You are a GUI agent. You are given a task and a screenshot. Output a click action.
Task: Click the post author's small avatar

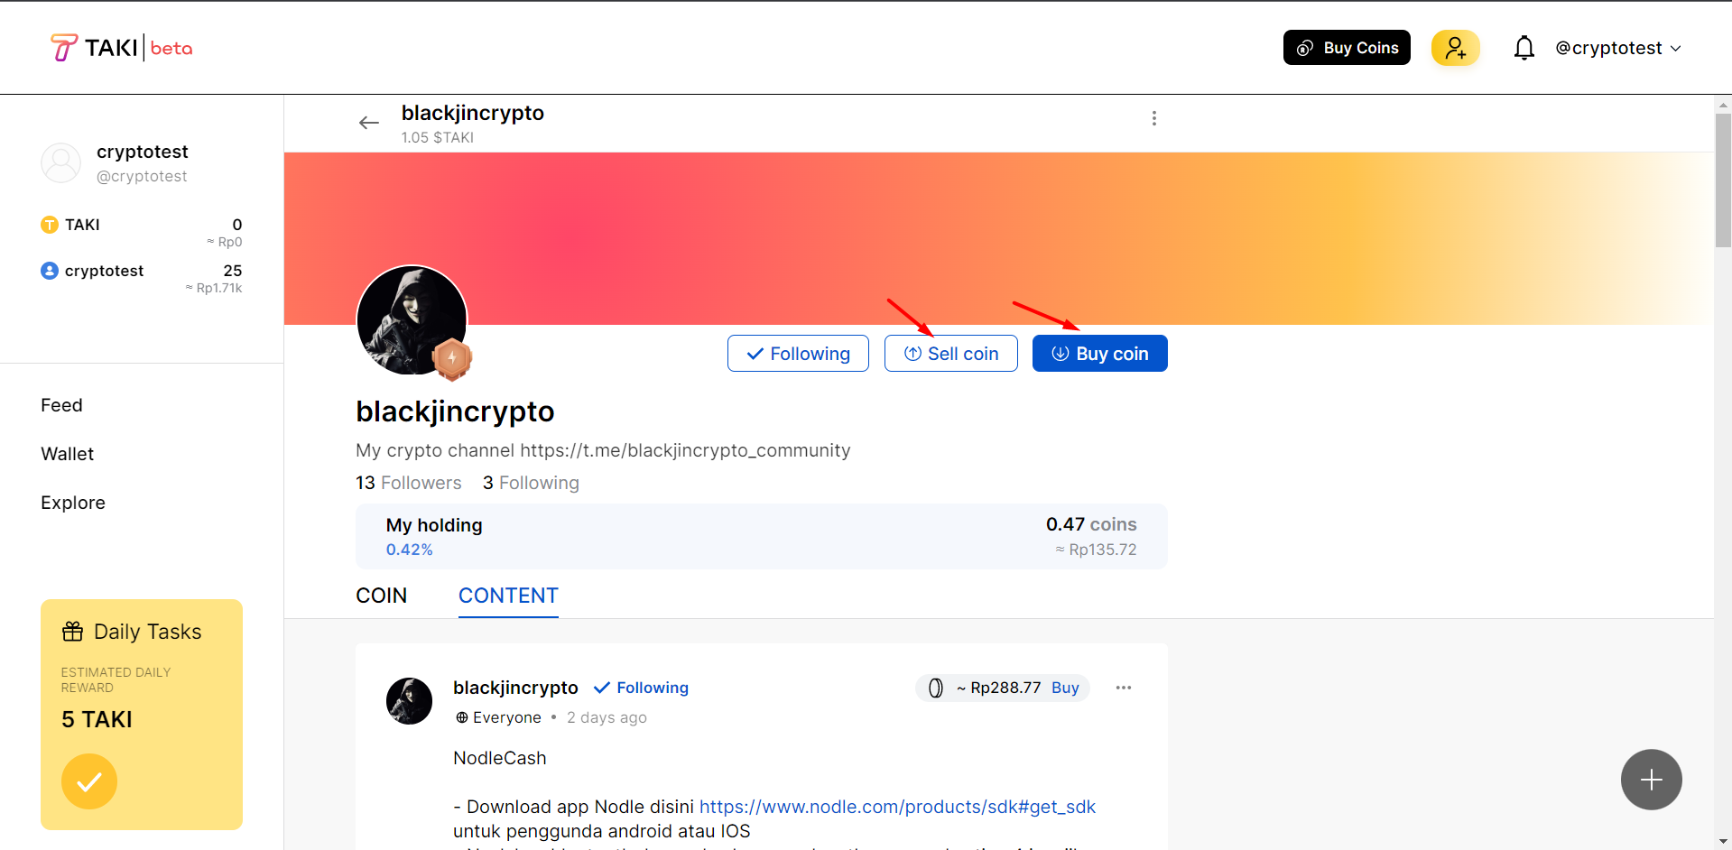coord(409,701)
